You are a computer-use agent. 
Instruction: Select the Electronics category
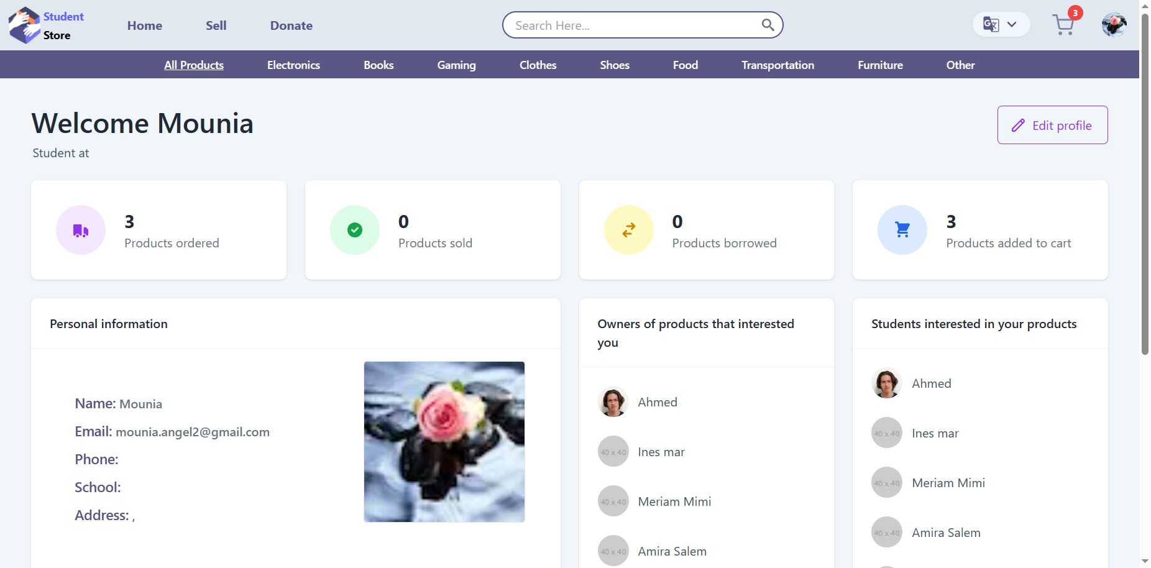click(x=293, y=65)
